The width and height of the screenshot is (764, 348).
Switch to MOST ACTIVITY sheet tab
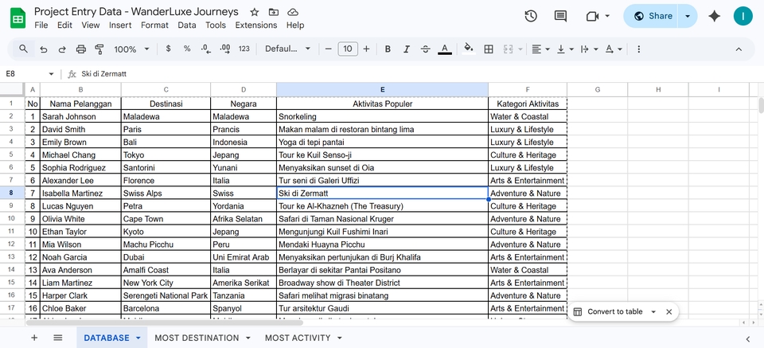pos(298,338)
